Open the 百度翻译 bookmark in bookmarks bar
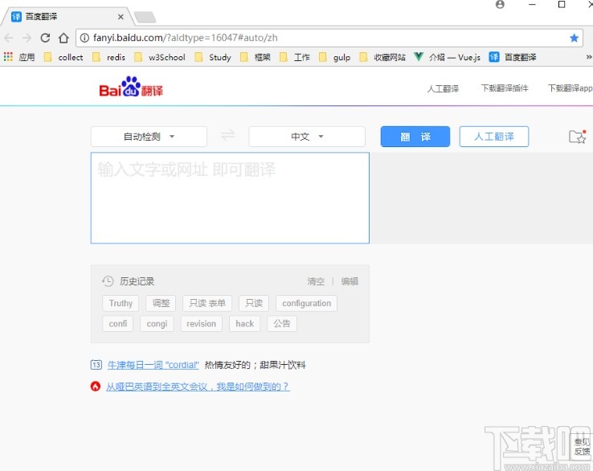The image size is (593, 471). (513, 57)
